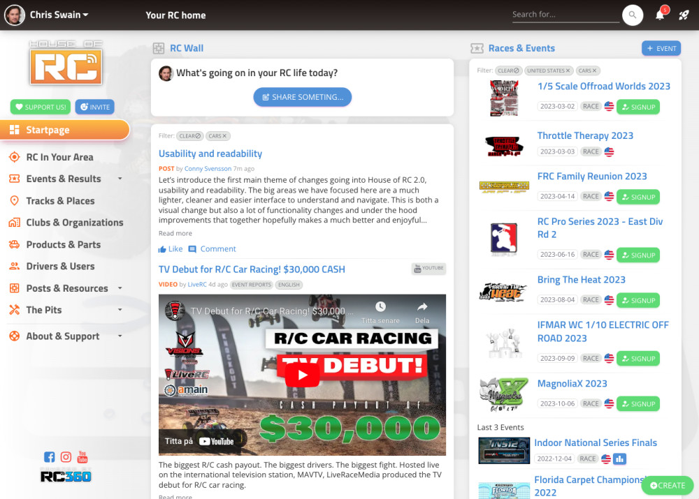Expand the Posts & Resources menu

(x=120, y=288)
